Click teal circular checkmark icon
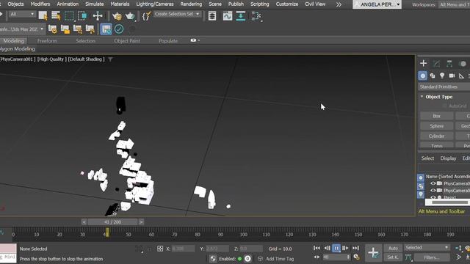 click(x=119, y=29)
